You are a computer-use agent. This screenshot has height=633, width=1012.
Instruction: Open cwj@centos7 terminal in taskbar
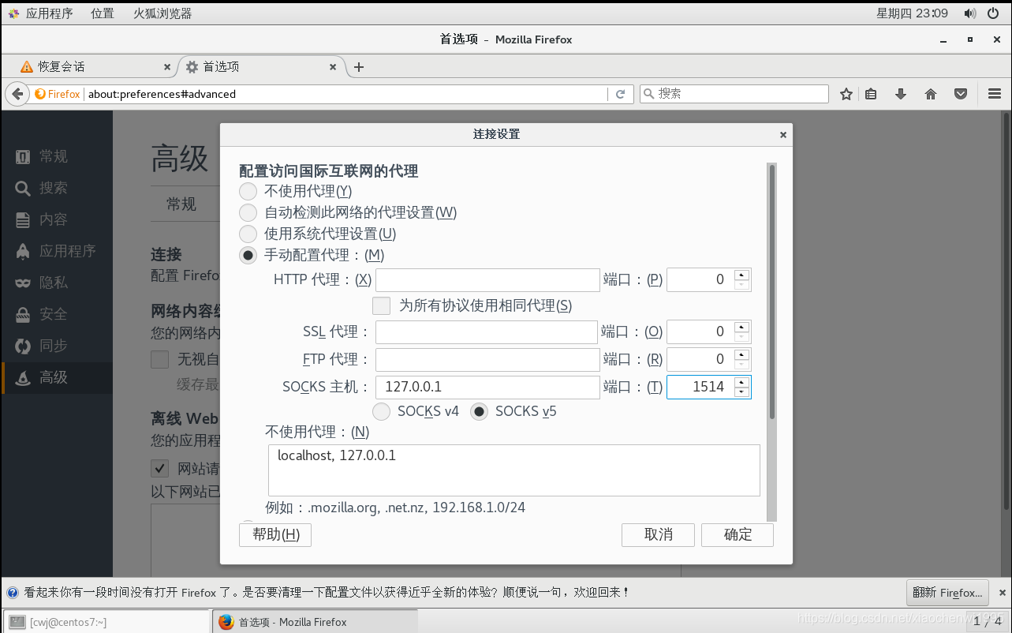[x=107, y=622]
